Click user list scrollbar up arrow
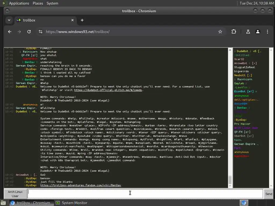This screenshot has width=275, height=206. coord(271,50)
